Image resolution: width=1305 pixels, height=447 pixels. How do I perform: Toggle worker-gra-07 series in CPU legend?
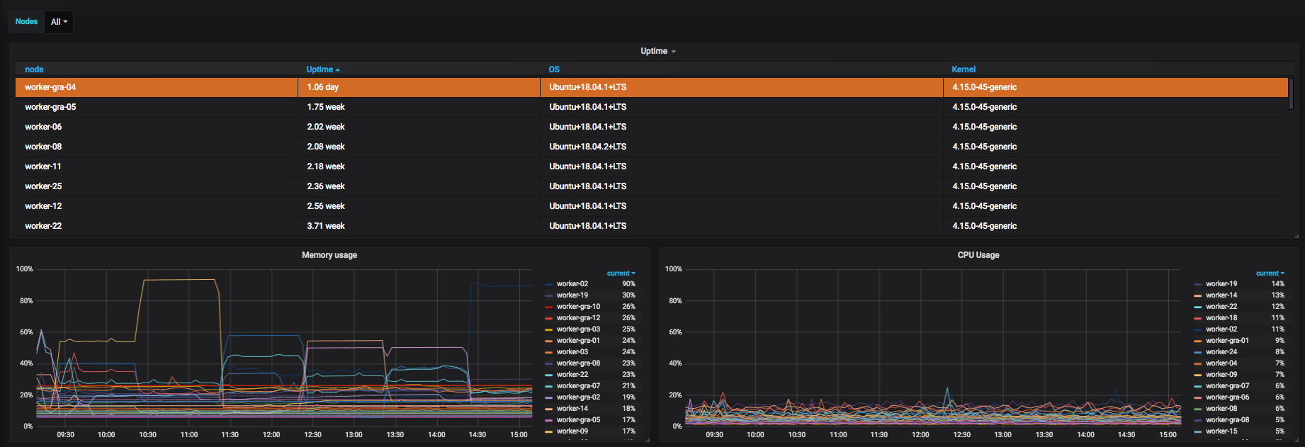click(x=1227, y=386)
